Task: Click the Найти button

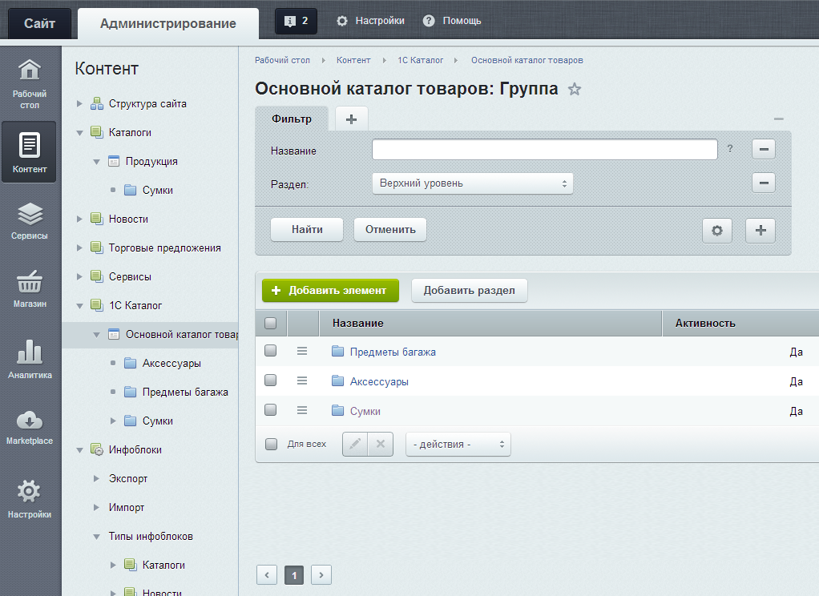Action: click(x=307, y=230)
